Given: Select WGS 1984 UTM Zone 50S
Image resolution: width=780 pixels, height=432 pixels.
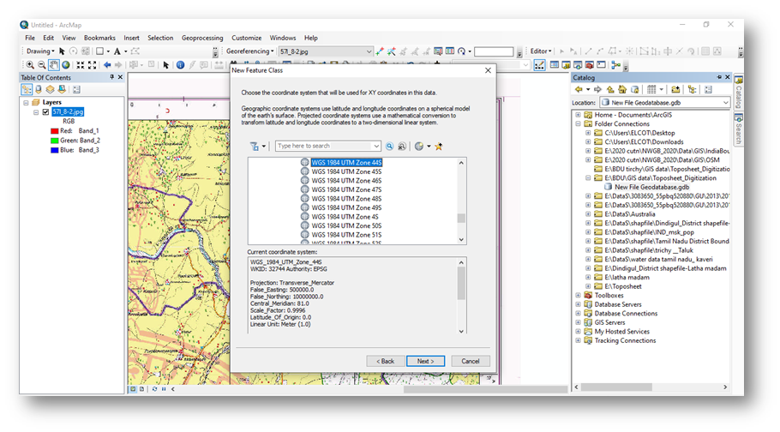Looking at the screenshot, I should 346,226.
